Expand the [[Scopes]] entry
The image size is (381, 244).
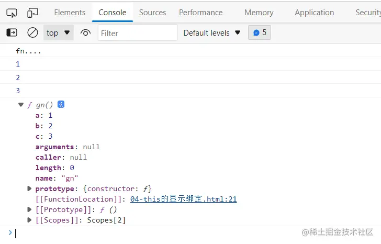tap(30, 220)
